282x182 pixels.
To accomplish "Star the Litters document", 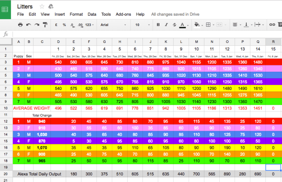I will pyautogui.click(x=42, y=6).
